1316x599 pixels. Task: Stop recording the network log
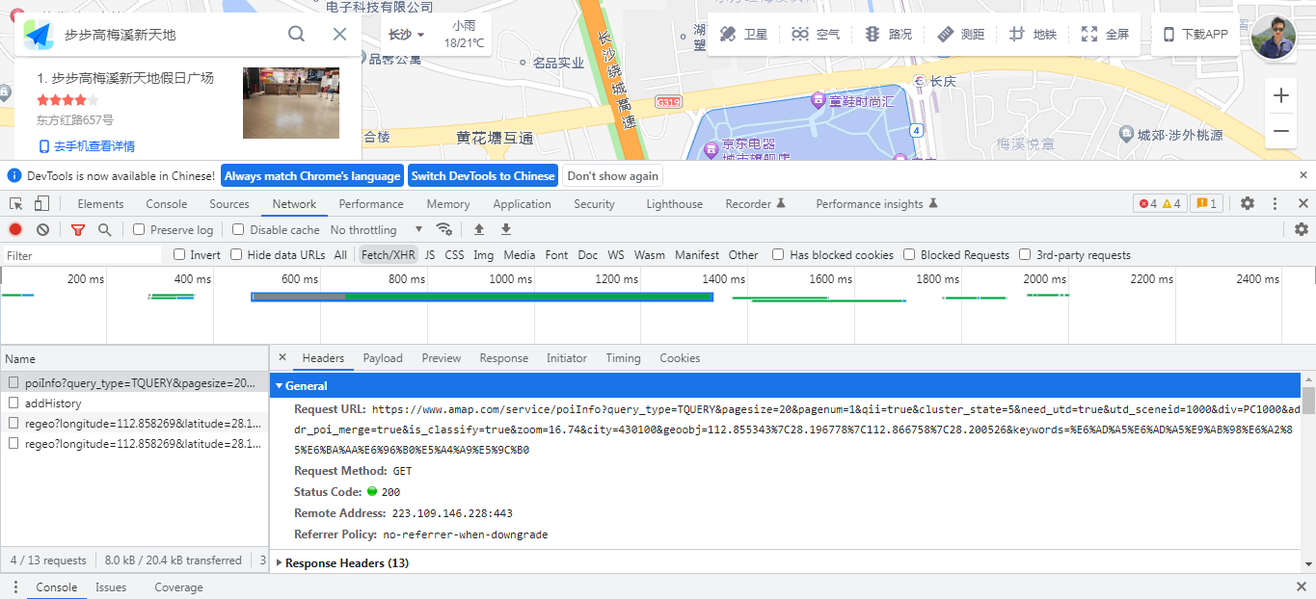[x=15, y=229]
